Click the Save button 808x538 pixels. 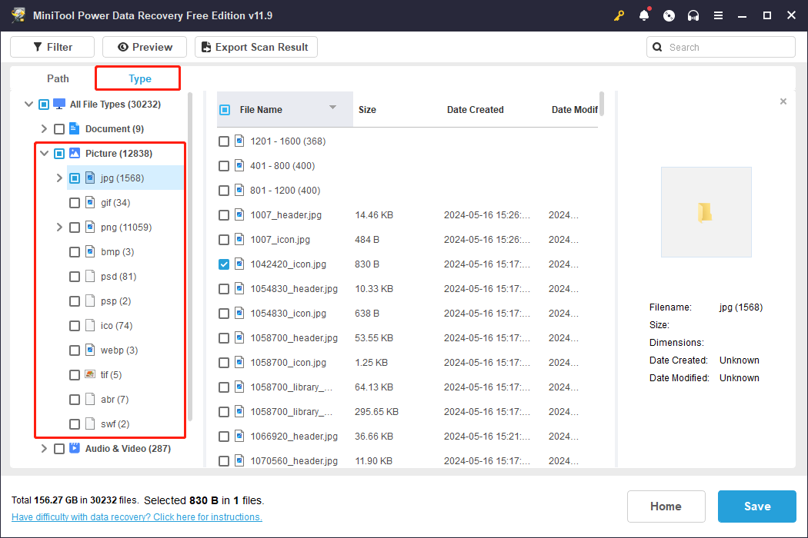[x=757, y=506]
